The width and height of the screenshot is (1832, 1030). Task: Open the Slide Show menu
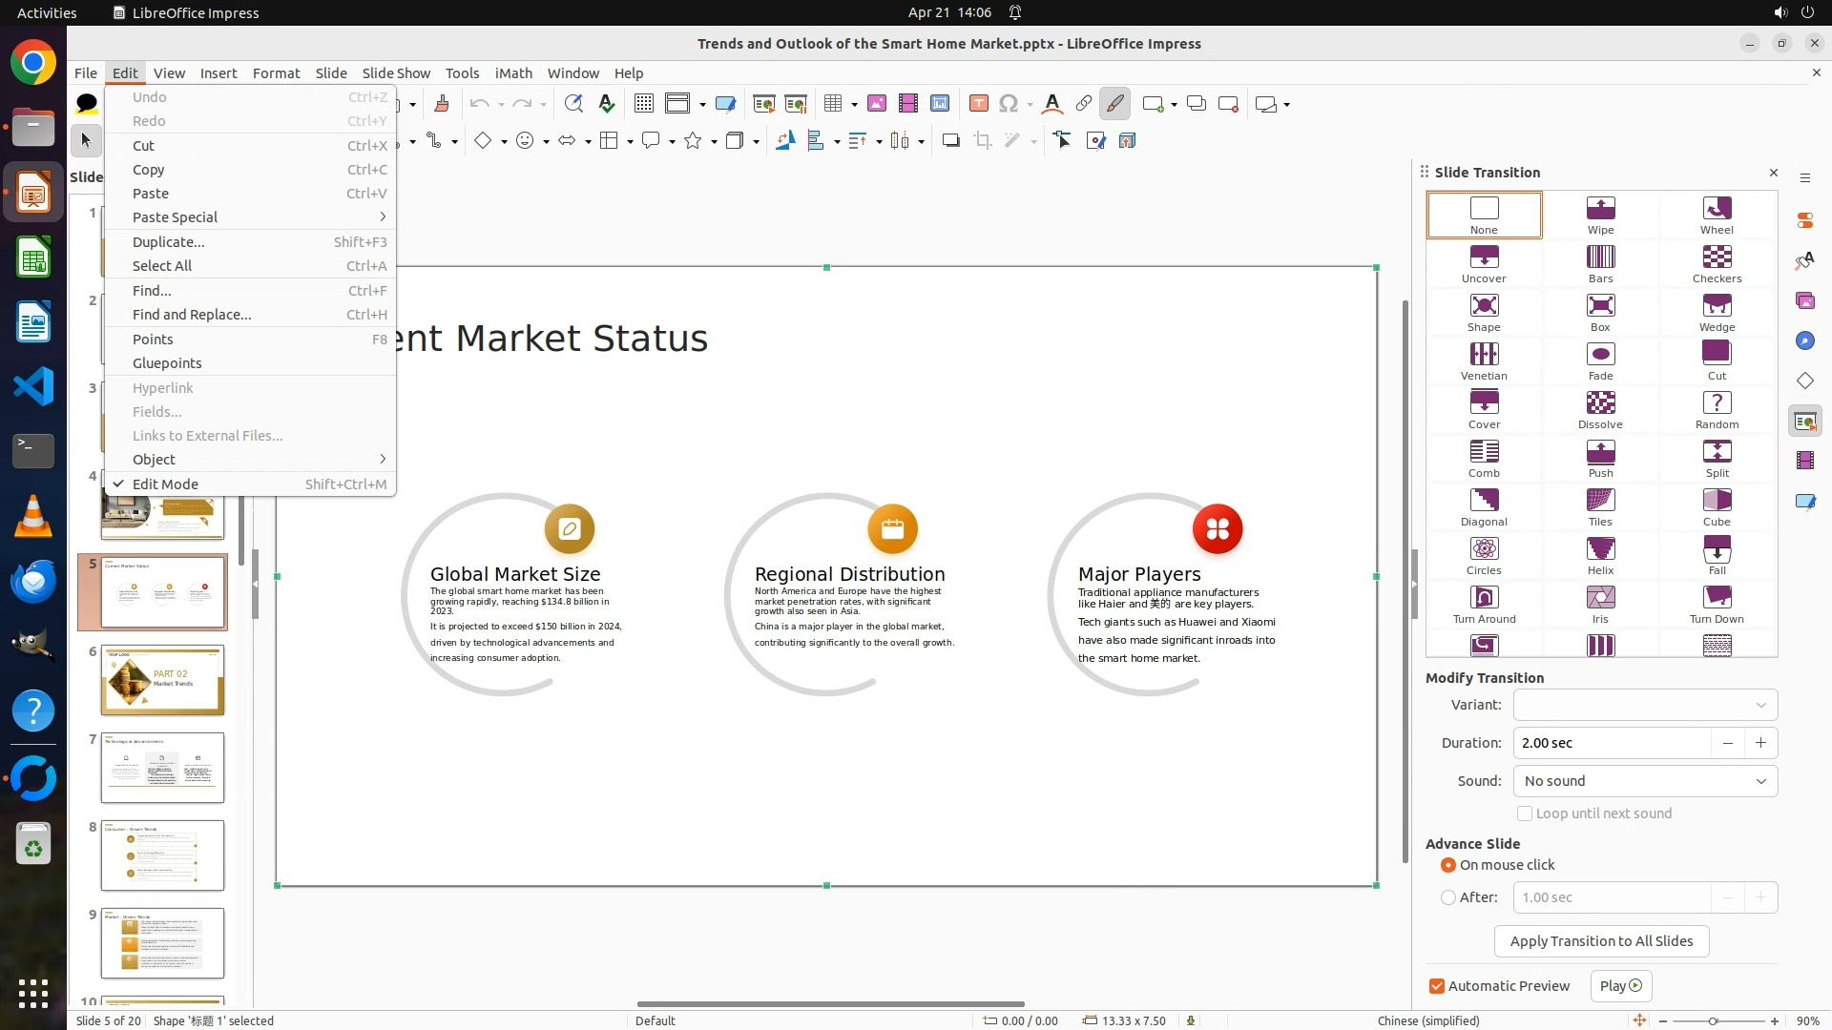click(x=396, y=73)
